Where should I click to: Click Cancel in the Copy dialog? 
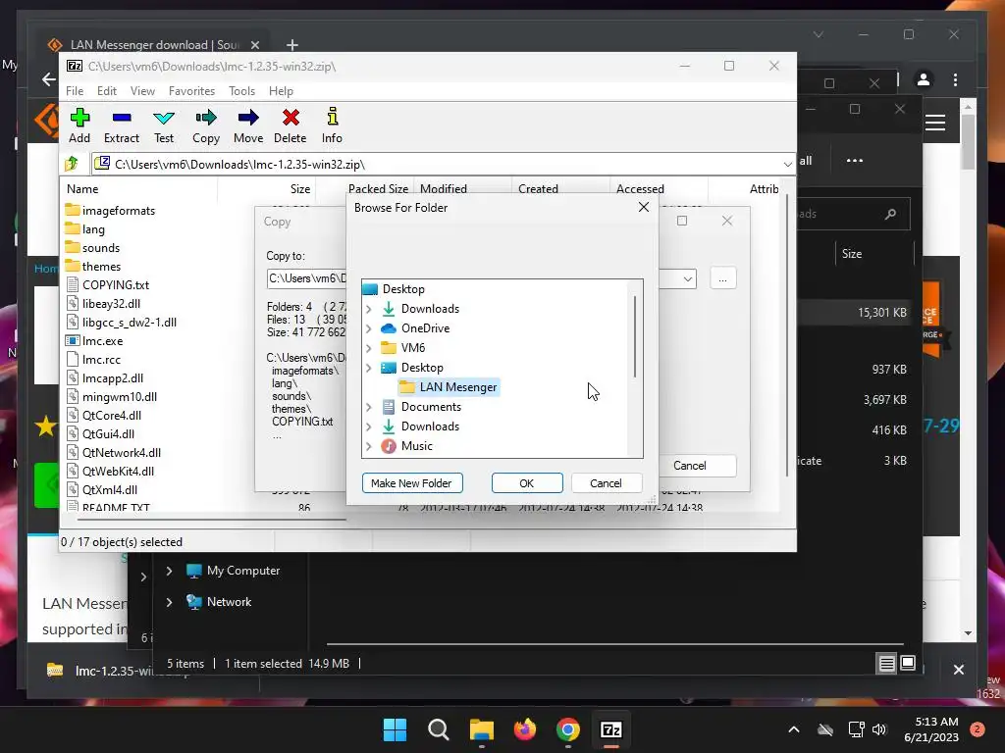(690, 466)
